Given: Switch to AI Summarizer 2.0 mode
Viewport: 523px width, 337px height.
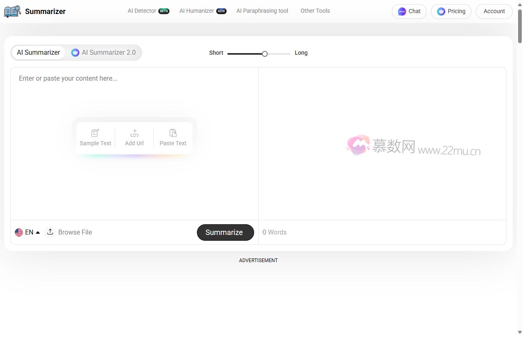Looking at the screenshot, I should (x=104, y=53).
